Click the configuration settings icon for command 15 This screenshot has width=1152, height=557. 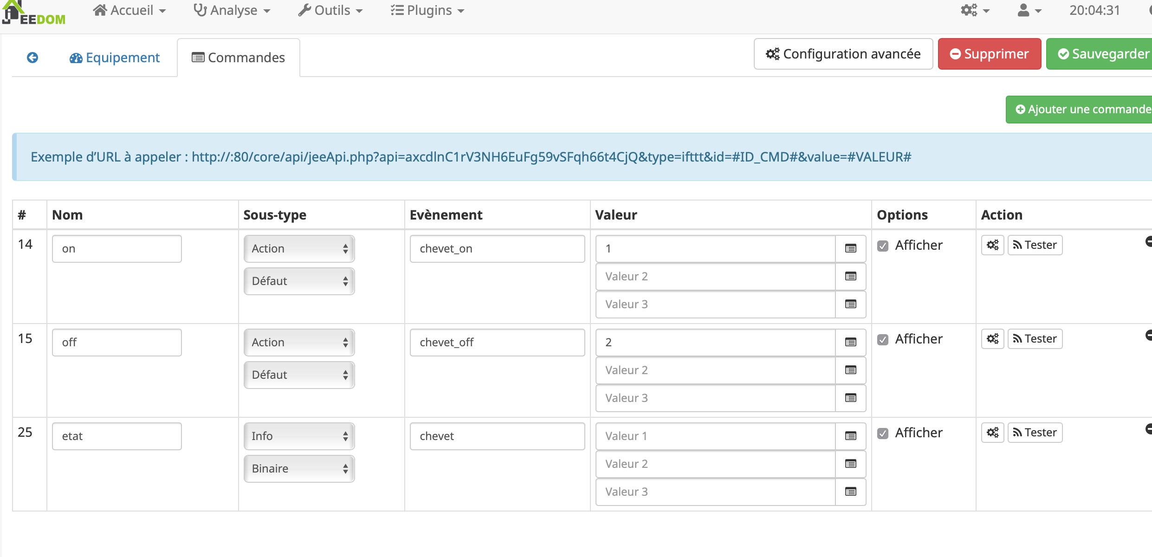[993, 339]
